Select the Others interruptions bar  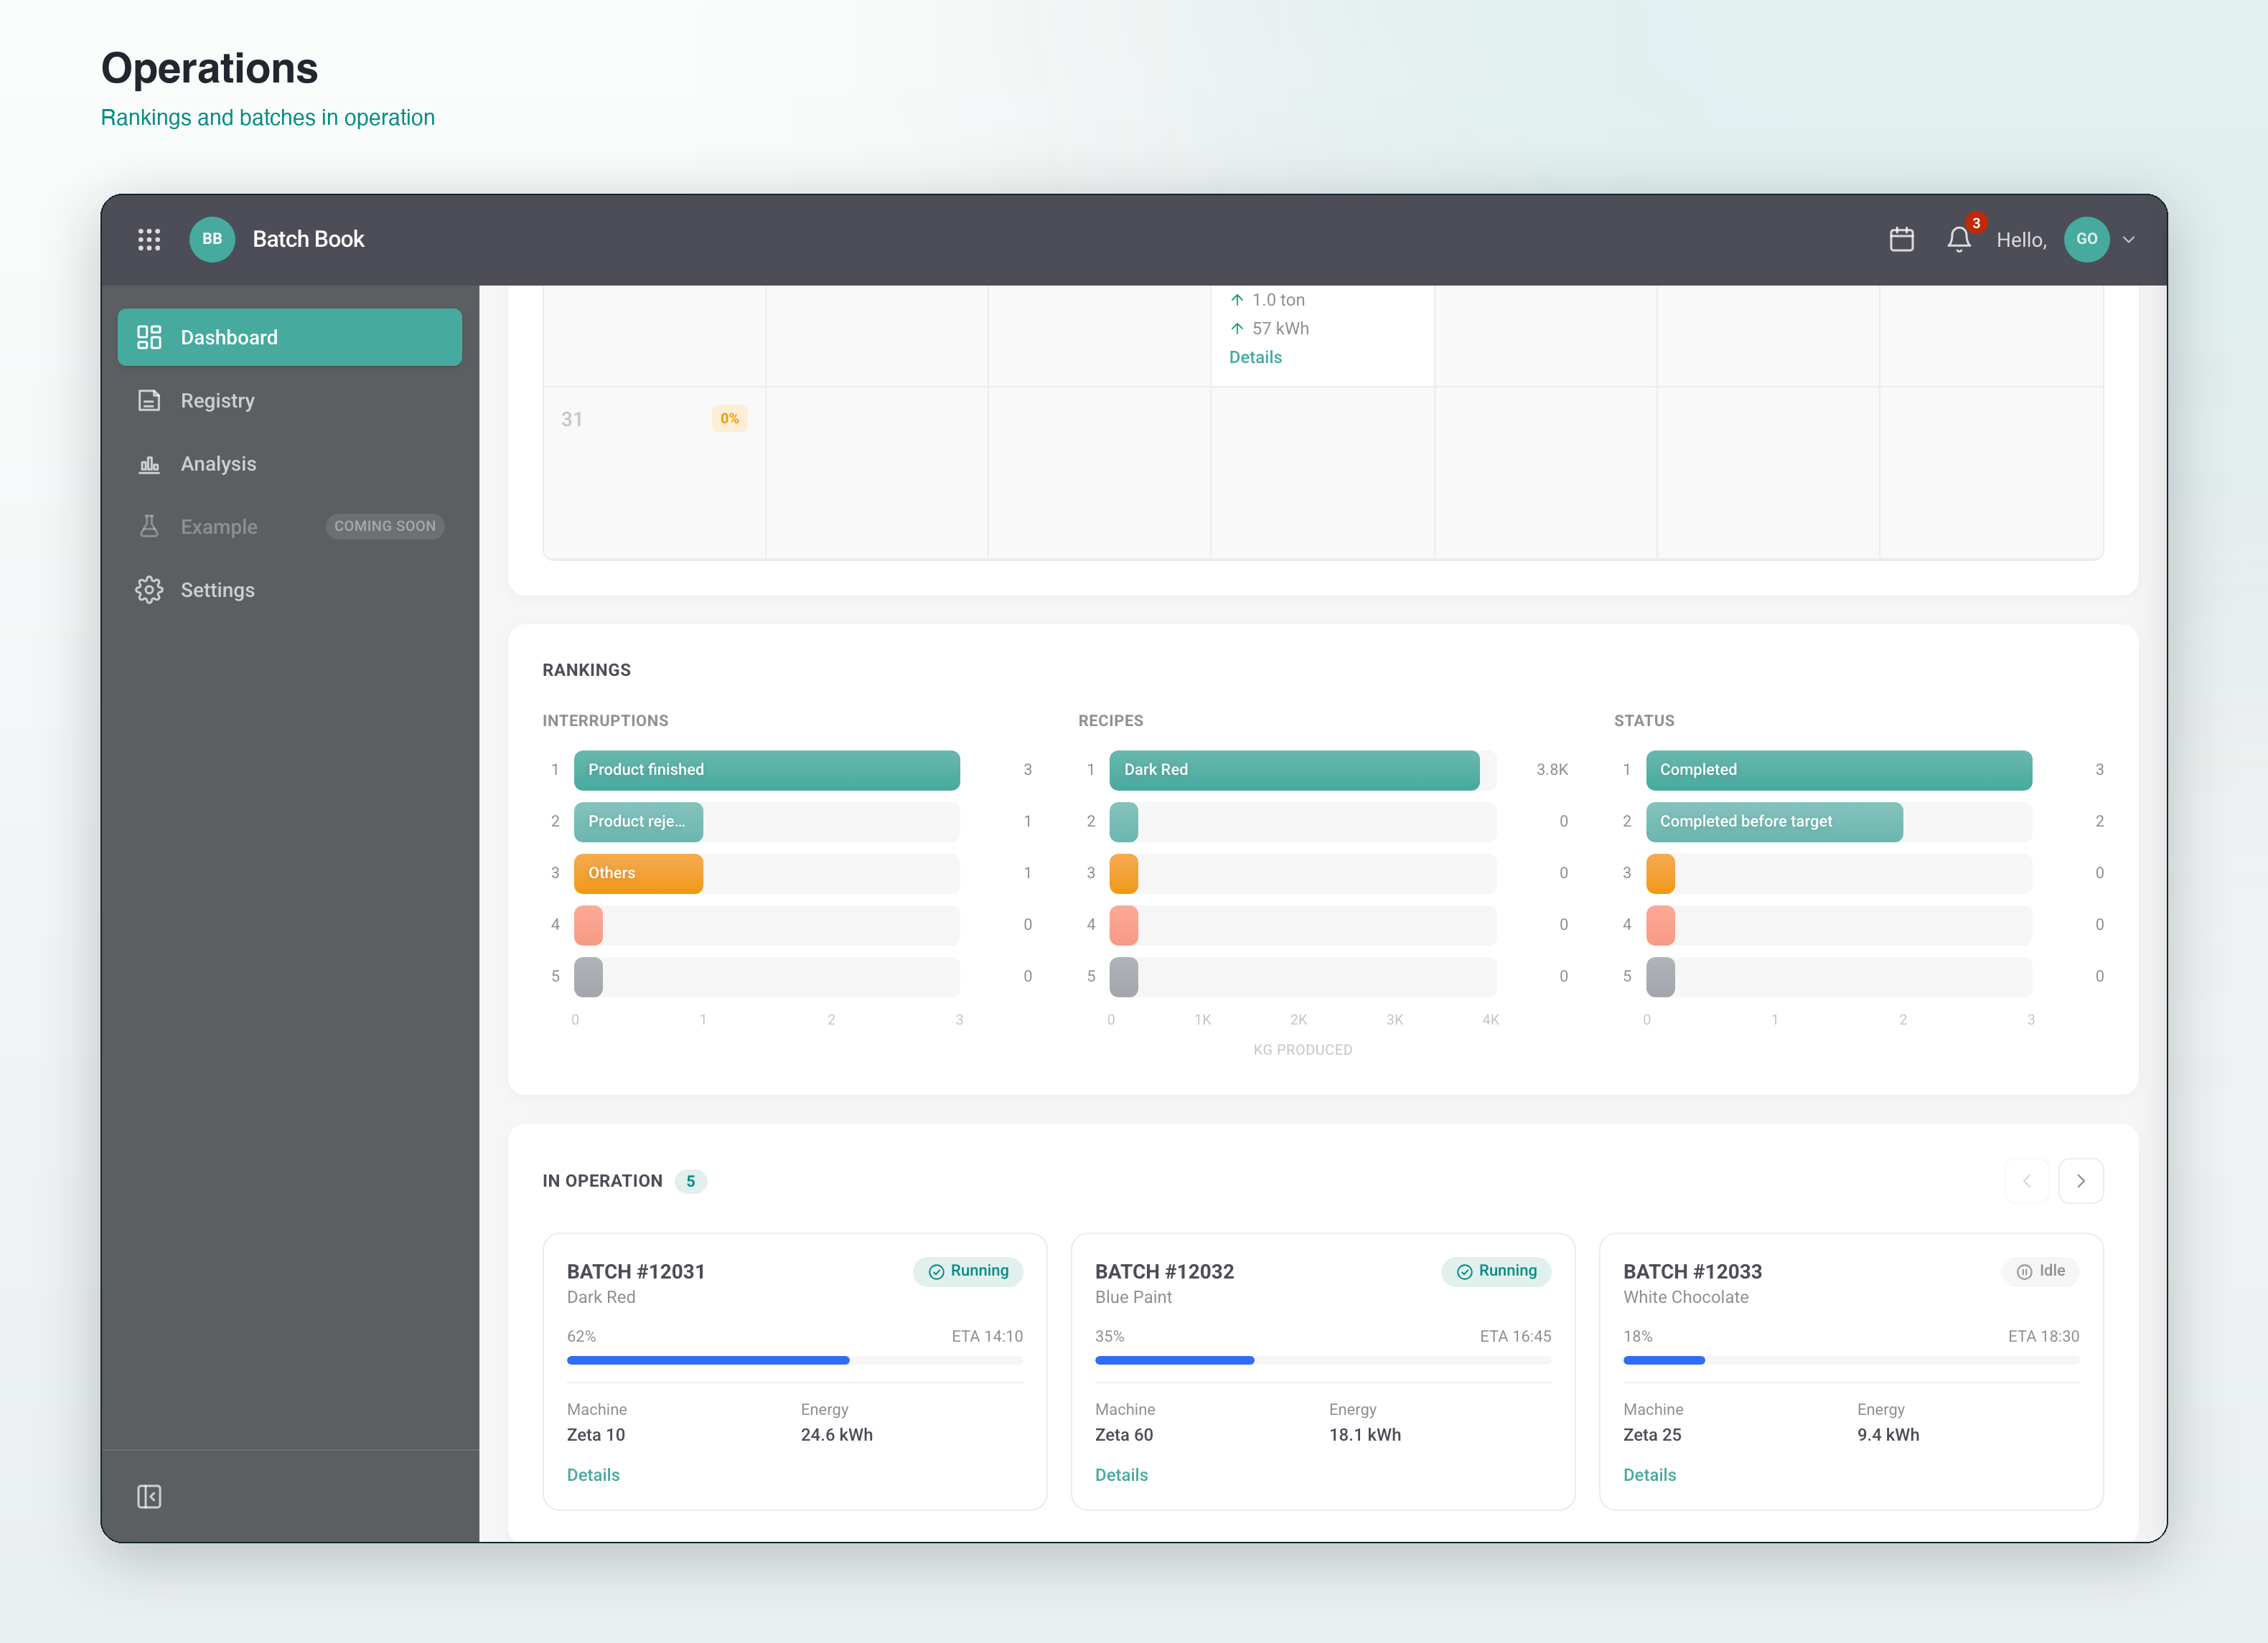coord(638,873)
